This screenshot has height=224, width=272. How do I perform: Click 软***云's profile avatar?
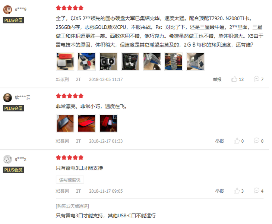pyautogui.click(x=7, y=98)
